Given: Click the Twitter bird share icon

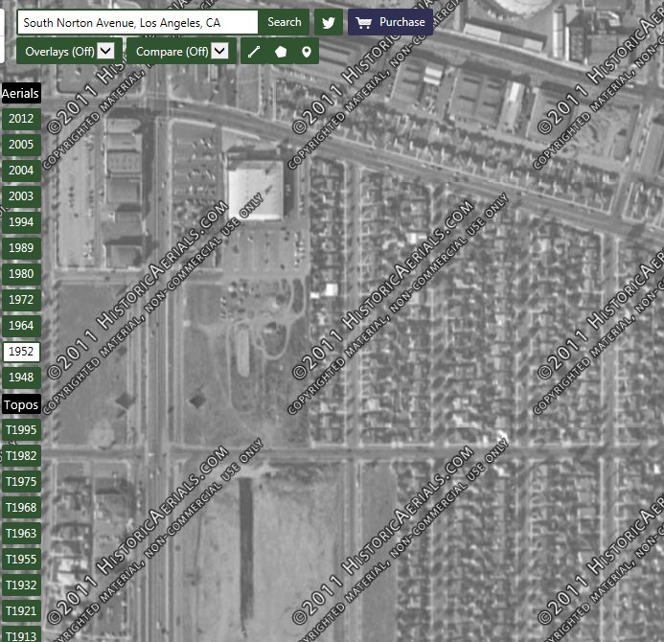Looking at the screenshot, I should (329, 22).
